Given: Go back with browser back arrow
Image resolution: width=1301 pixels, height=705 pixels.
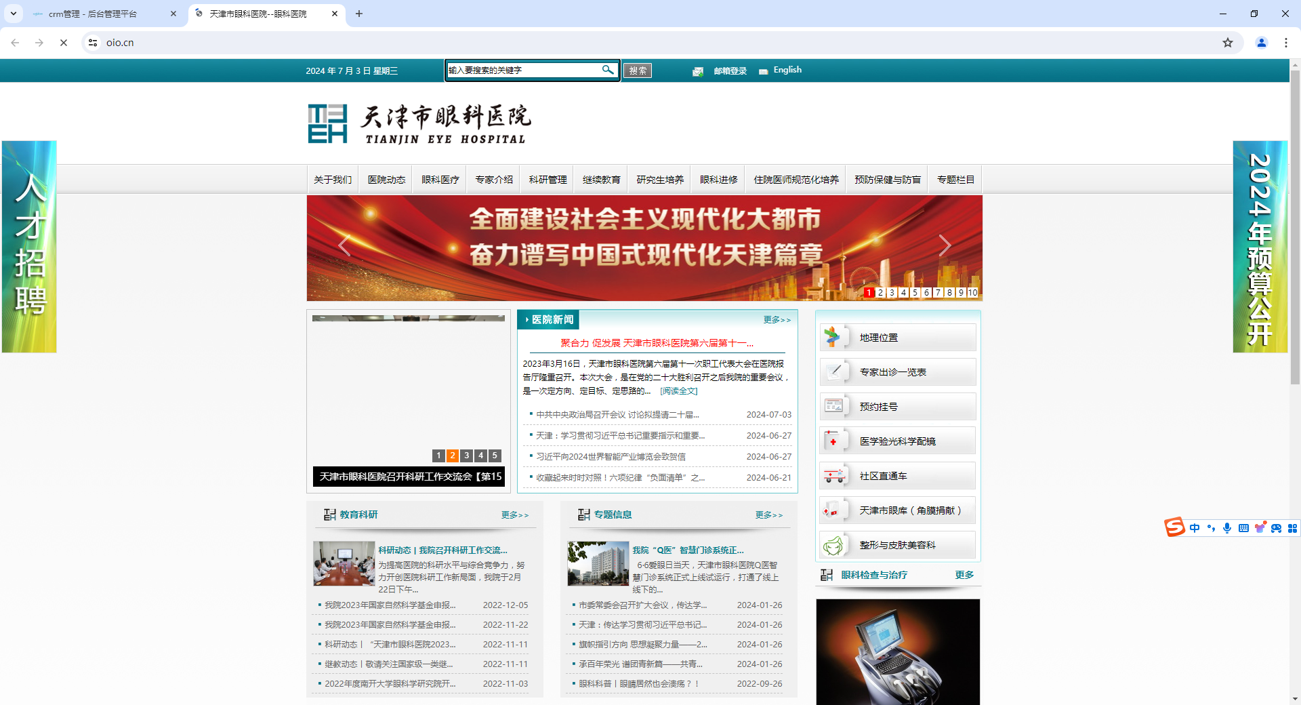Looking at the screenshot, I should (x=15, y=43).
